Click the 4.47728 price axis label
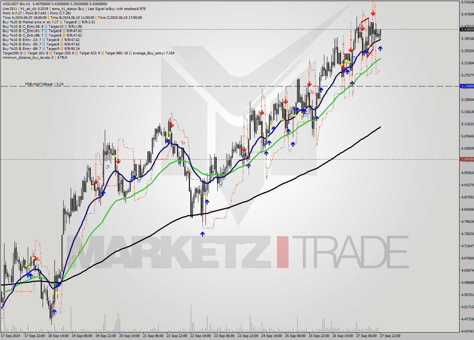The image size is (474, 340). coord(467,319)
